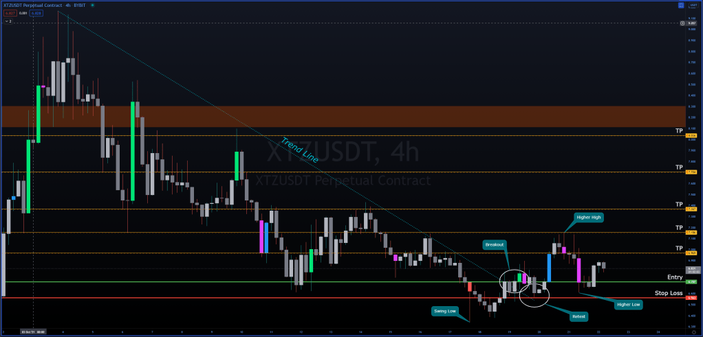Select the Swing Low callout label

click(x=445, y=310)
